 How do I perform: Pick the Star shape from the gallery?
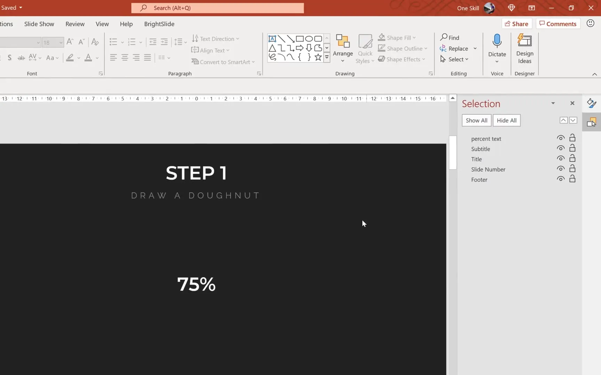tap(318, 57)
